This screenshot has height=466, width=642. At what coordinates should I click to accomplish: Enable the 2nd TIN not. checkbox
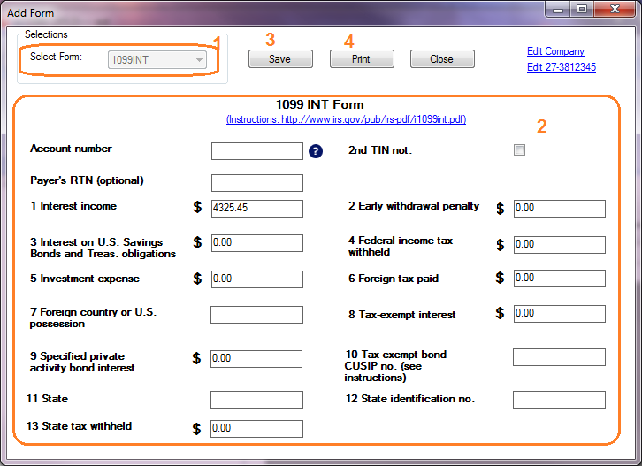(x=519, y=150)
